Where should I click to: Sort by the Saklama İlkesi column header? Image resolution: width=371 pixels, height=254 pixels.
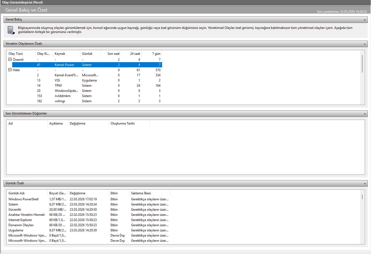(150, 193)
